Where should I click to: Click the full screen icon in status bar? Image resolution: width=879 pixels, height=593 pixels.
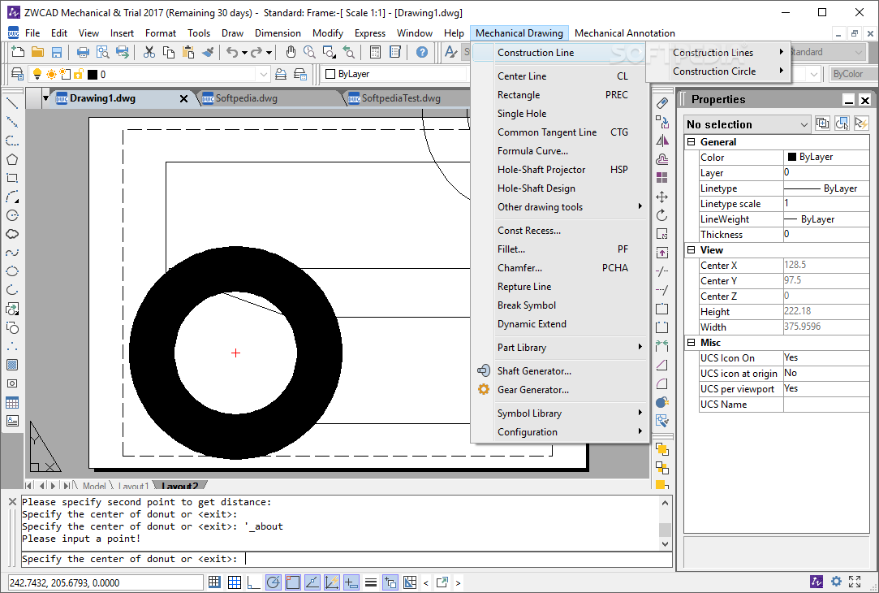pyautogui.click(x=855, y=582)
